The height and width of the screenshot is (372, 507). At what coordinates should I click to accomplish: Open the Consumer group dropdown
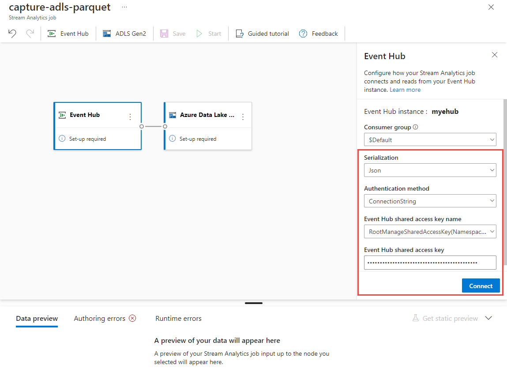click(430, 140)
